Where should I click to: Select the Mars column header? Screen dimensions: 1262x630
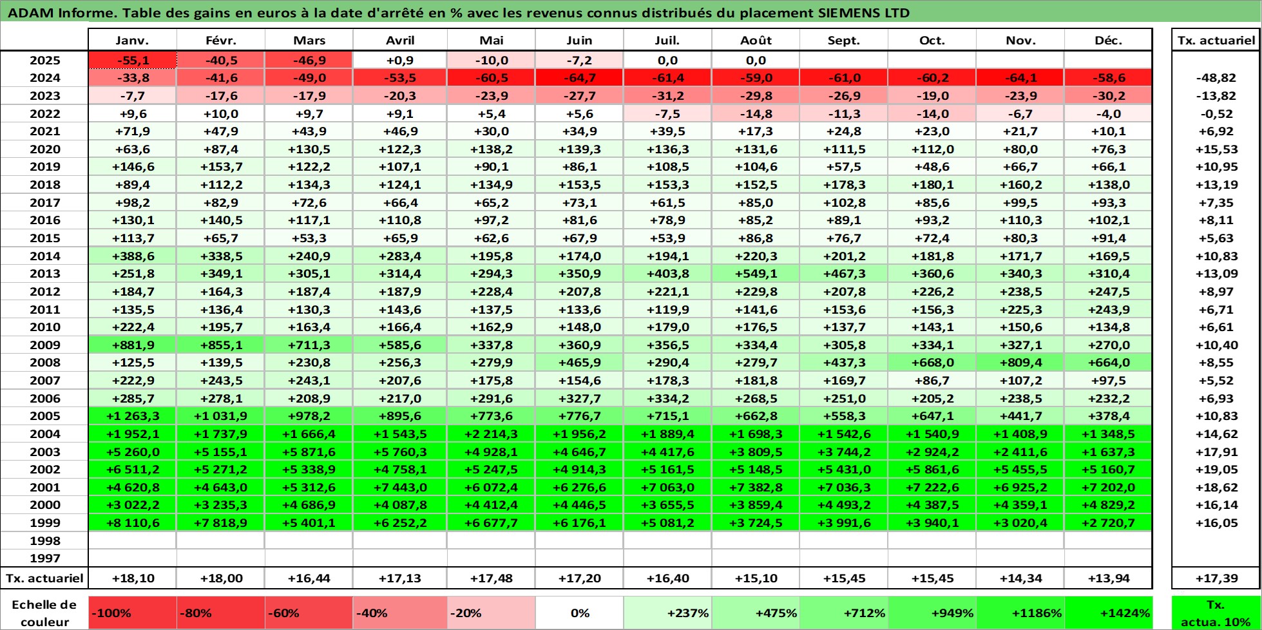click(x=309, y=40)
